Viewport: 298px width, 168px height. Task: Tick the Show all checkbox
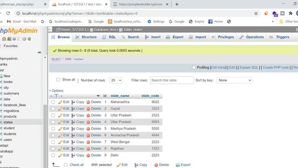tap(58, 80)
